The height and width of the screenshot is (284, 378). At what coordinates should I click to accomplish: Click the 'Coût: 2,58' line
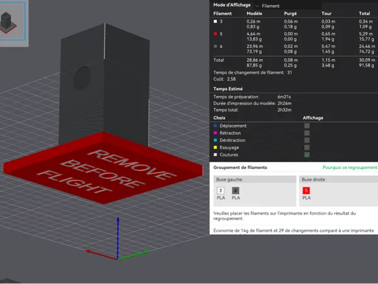pos(224,79)
